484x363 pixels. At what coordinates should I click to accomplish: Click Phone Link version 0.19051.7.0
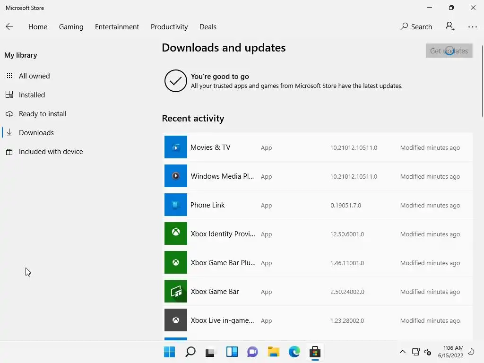click(x=346, y=205)
